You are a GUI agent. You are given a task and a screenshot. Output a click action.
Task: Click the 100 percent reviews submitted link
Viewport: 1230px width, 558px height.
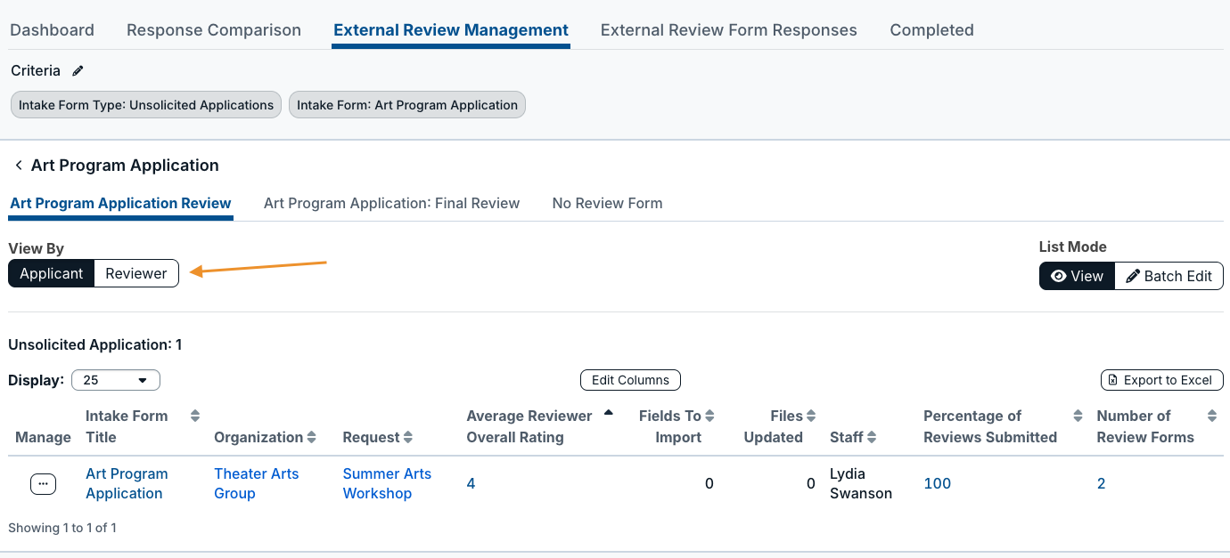point(938,483)
